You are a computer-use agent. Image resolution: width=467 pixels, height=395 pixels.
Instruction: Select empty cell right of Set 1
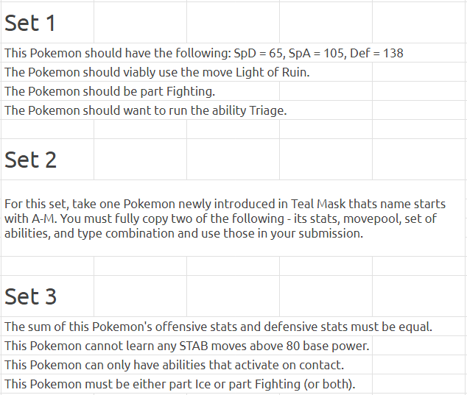[x=140, y=23]
